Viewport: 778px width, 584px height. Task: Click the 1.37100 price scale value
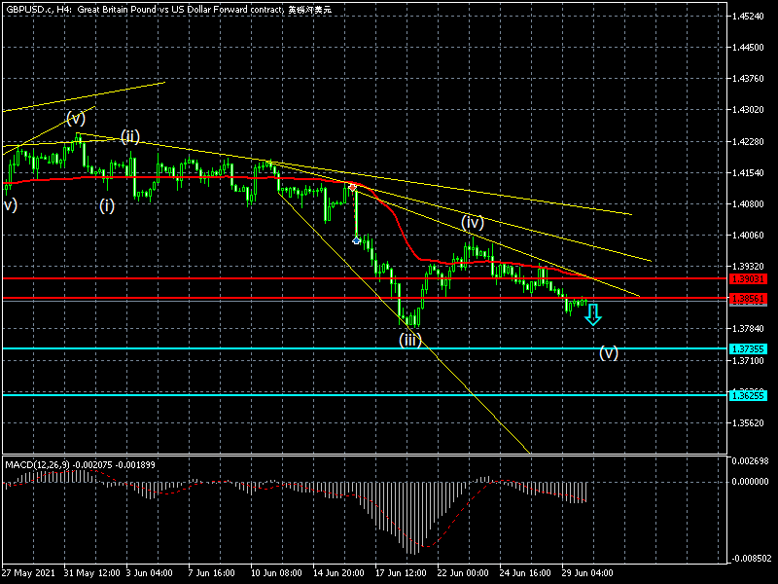pos(748,361)
